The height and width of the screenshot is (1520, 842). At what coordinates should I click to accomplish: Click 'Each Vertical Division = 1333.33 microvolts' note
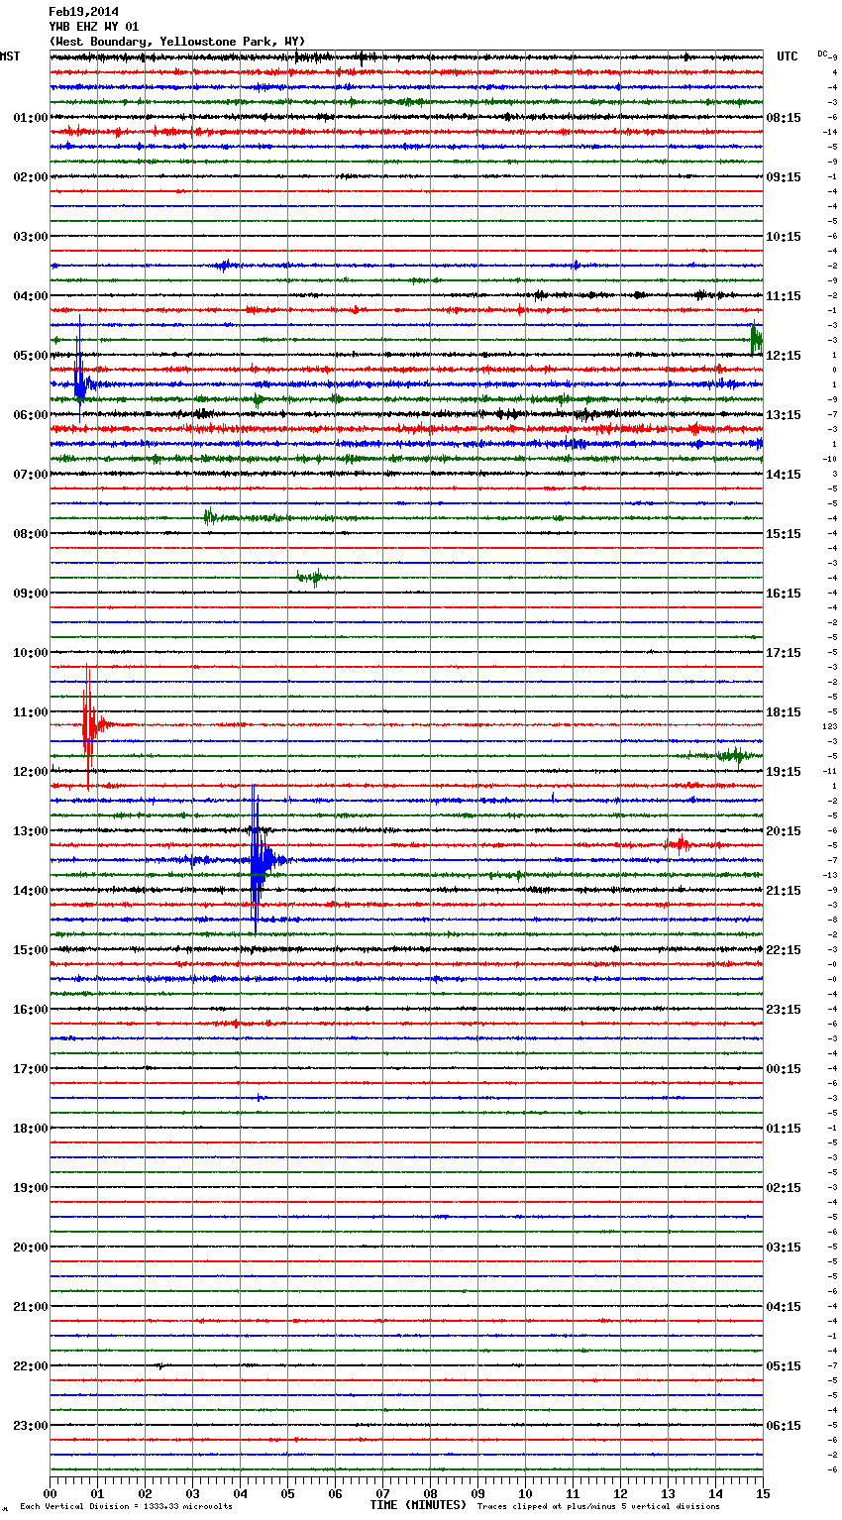tap(126, 1507)
